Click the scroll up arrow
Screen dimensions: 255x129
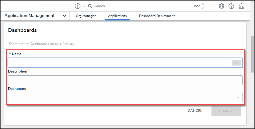(x=252, y=2)
